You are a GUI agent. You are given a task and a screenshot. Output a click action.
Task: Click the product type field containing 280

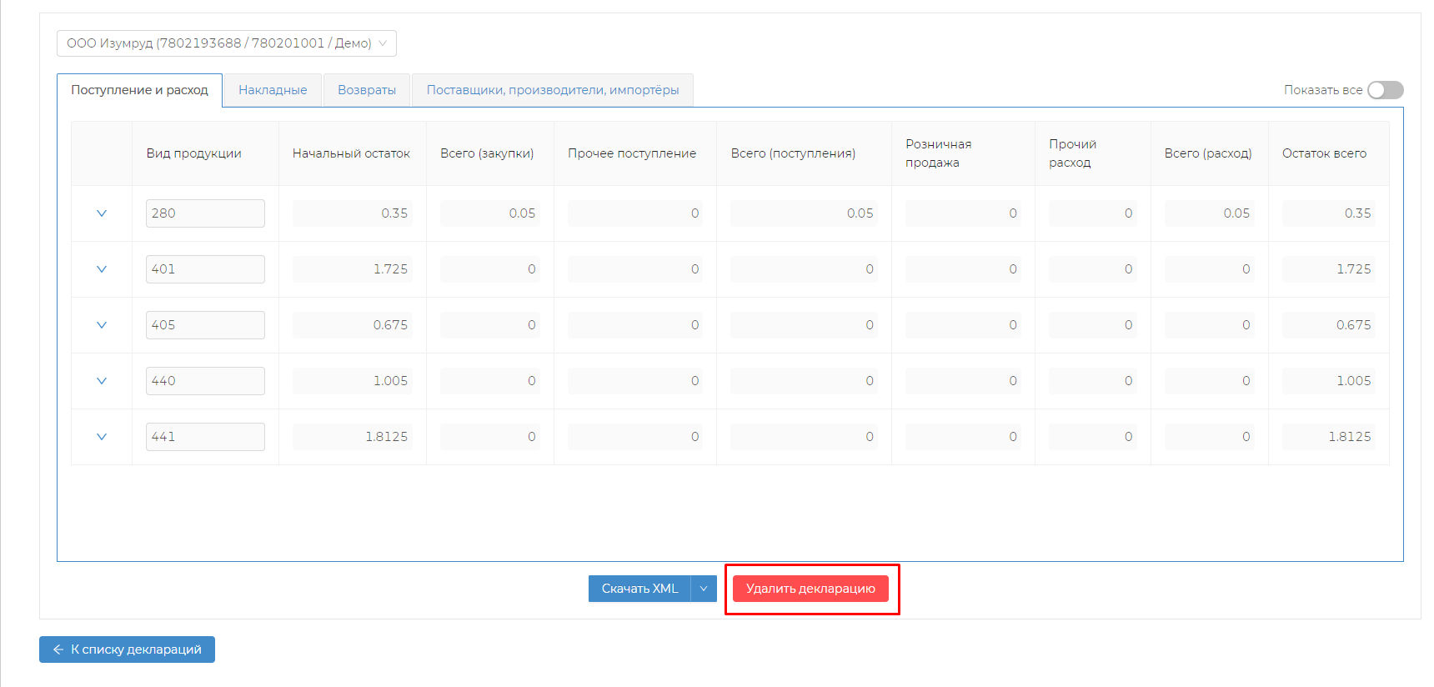tap(205, 213)
